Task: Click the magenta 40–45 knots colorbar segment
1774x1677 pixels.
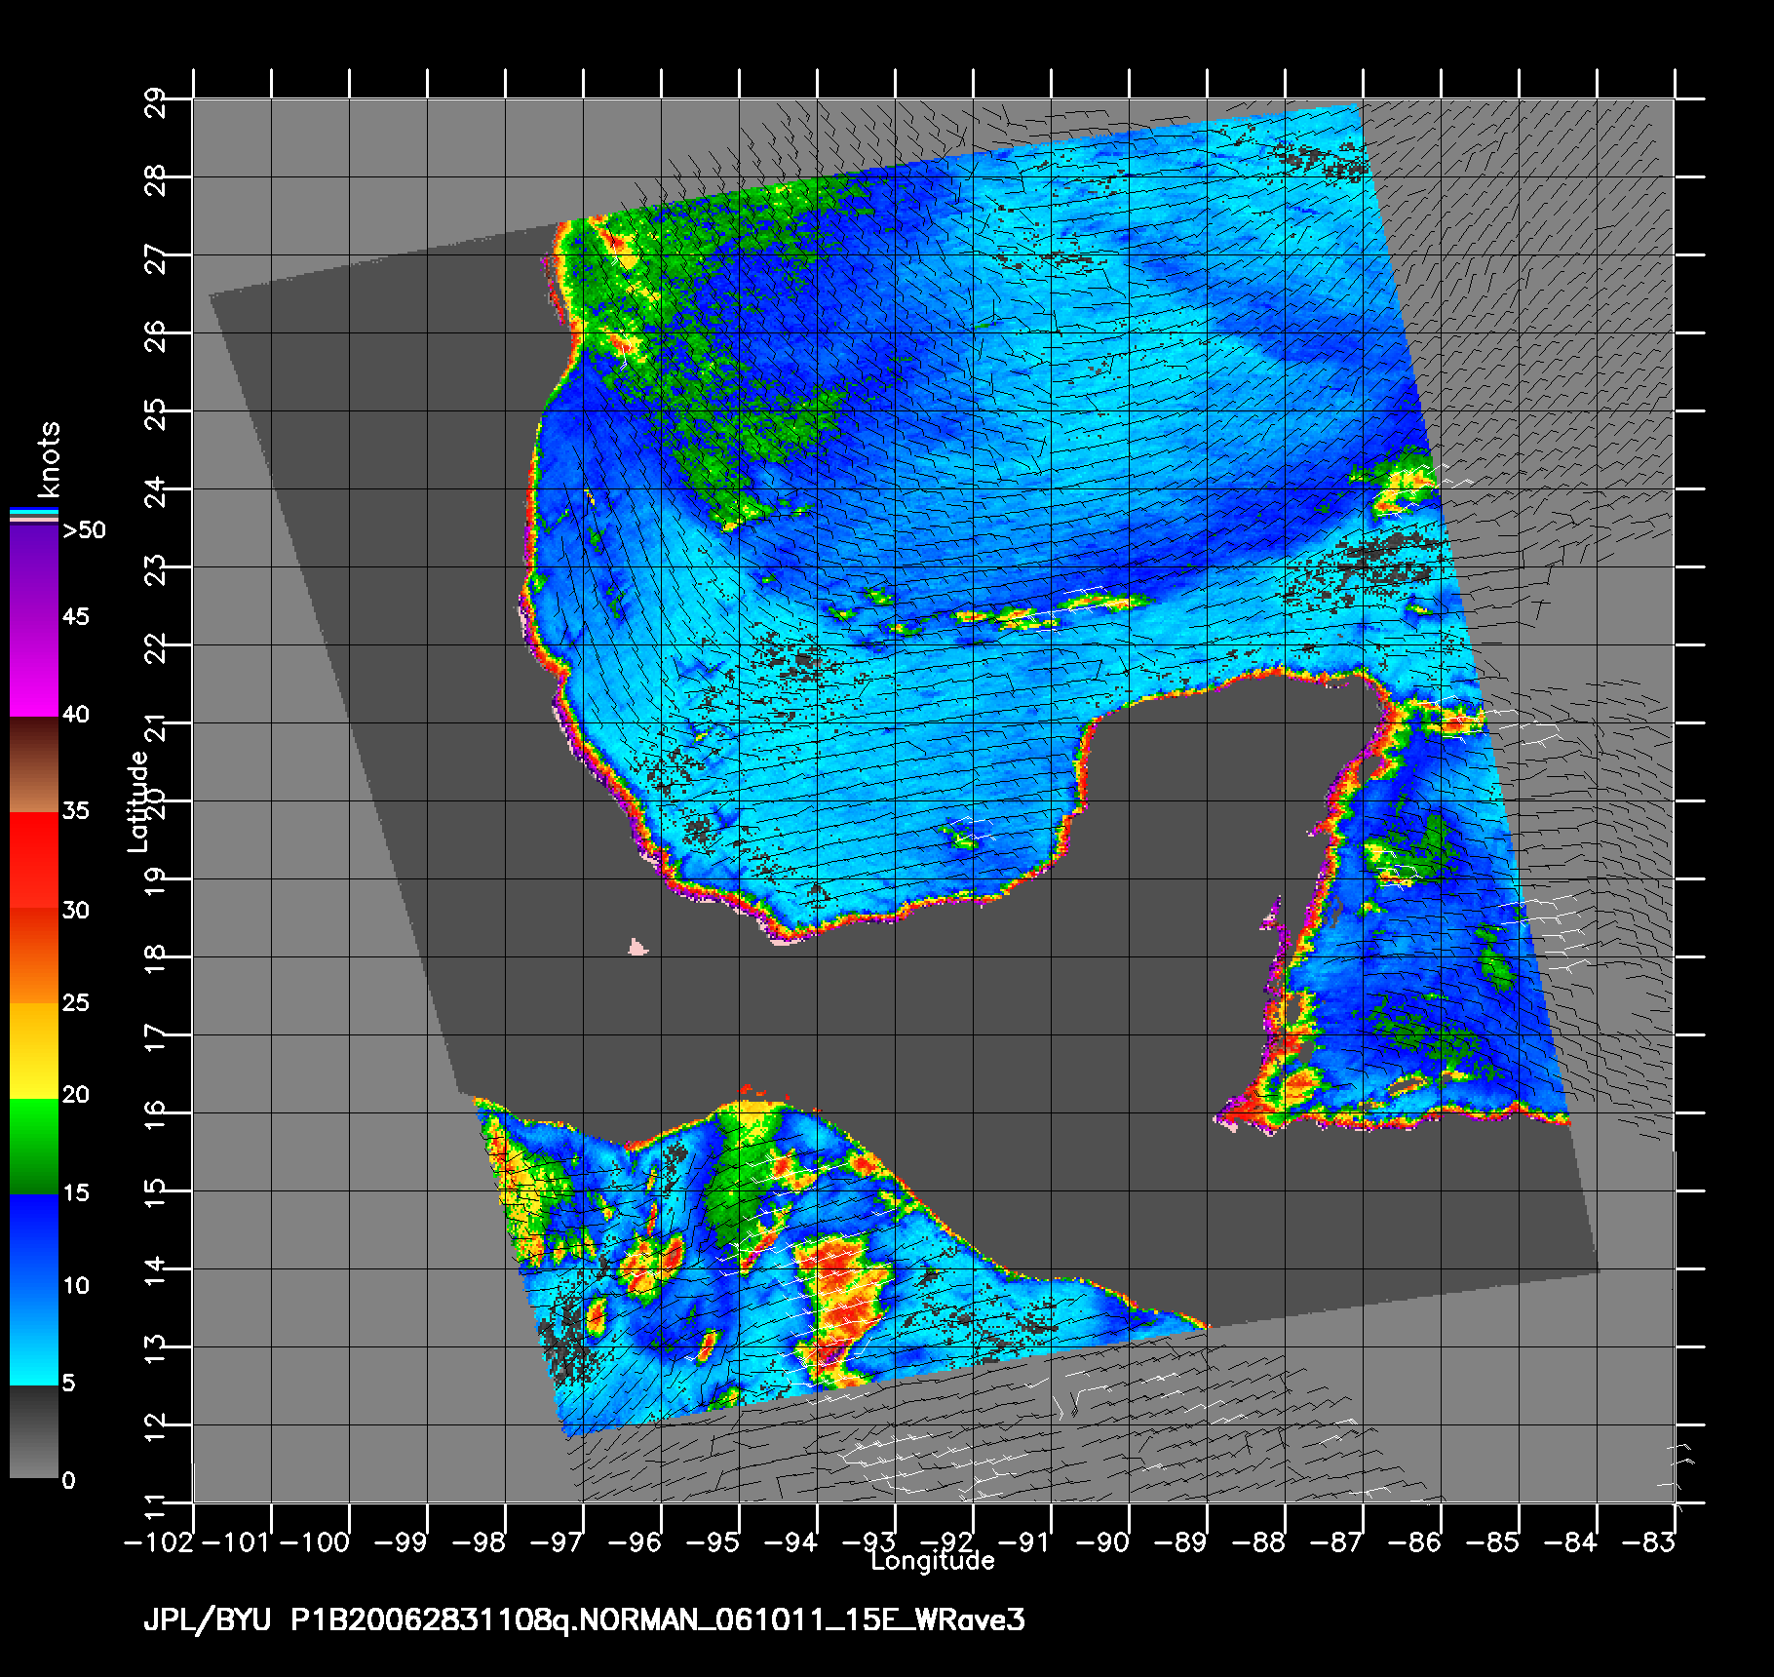Action: [x=34, y=670]
